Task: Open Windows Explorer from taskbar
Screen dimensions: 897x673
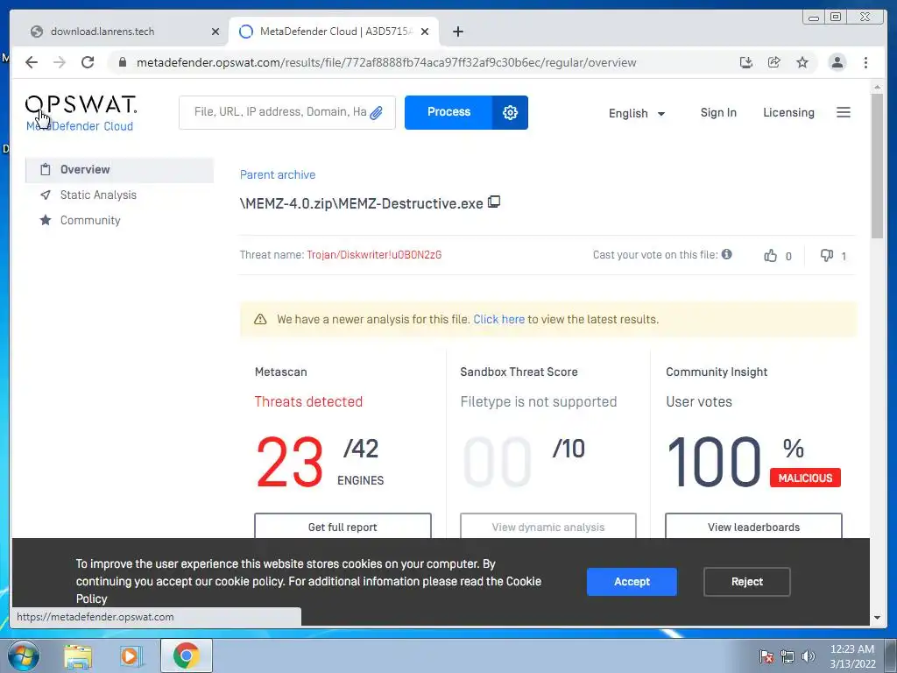Action: click(x=78, y=655)
